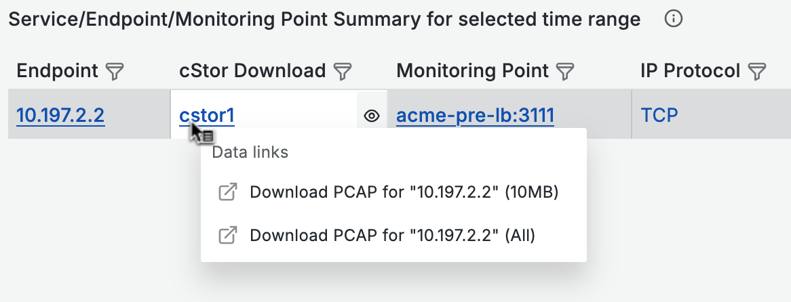Click external-link icon for the 10MB PCAP download

[x=227, y=192]
